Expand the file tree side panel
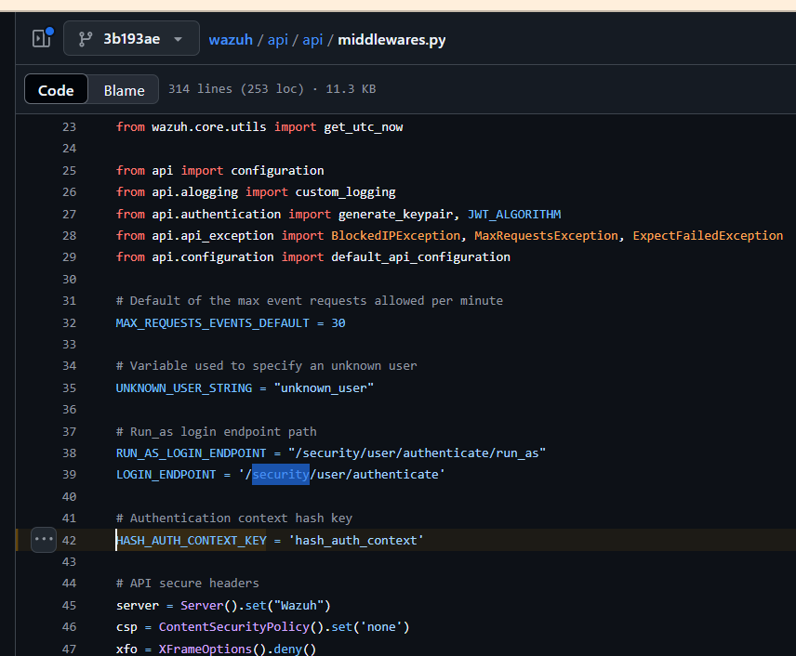796x656 pixels. point(43,38)
